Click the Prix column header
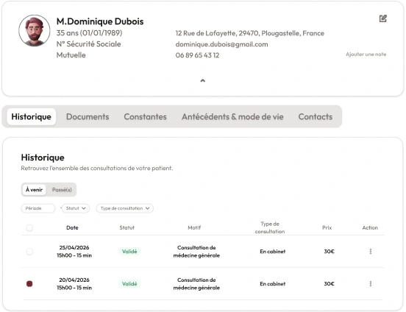The width and height of the screenshot is (406, 312). point(327,228)
